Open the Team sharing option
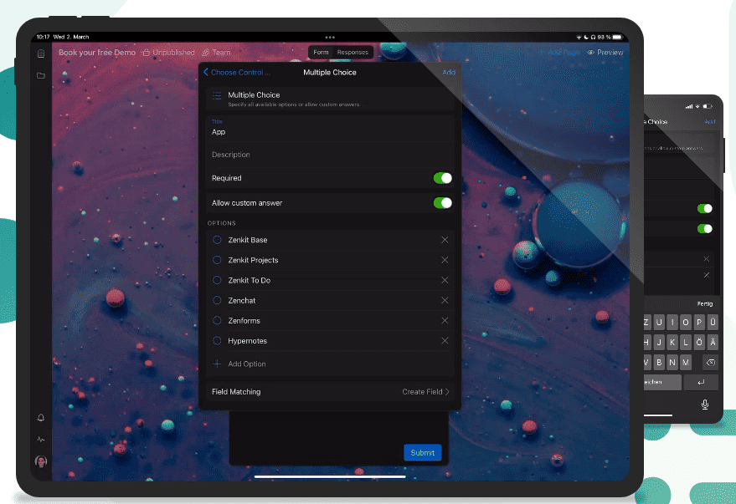The width and height of the screenshot is (736, 504). pos(216,53)
